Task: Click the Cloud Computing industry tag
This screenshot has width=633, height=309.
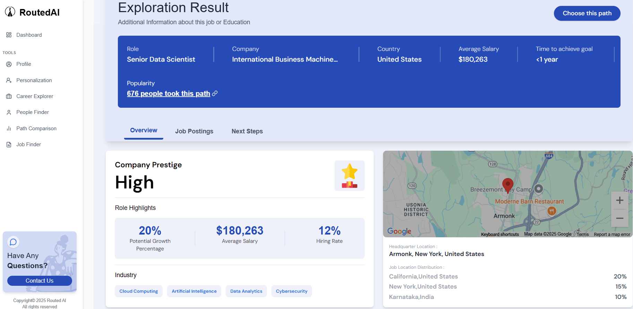Action: point(139,291)
